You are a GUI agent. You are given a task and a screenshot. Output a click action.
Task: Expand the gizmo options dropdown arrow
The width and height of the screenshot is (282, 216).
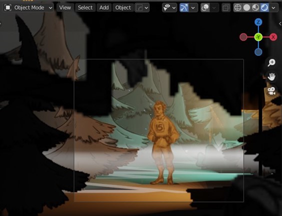pyautogui.click(x=193, y=7)
